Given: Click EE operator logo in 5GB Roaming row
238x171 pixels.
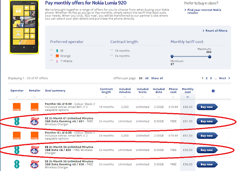Looking at the screenshot, I should pos(17,164).
